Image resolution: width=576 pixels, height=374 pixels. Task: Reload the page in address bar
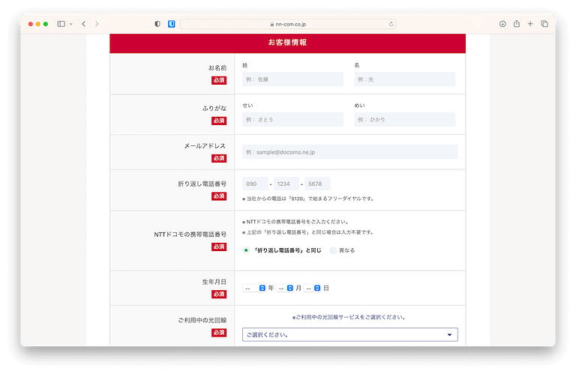(391, 24)
